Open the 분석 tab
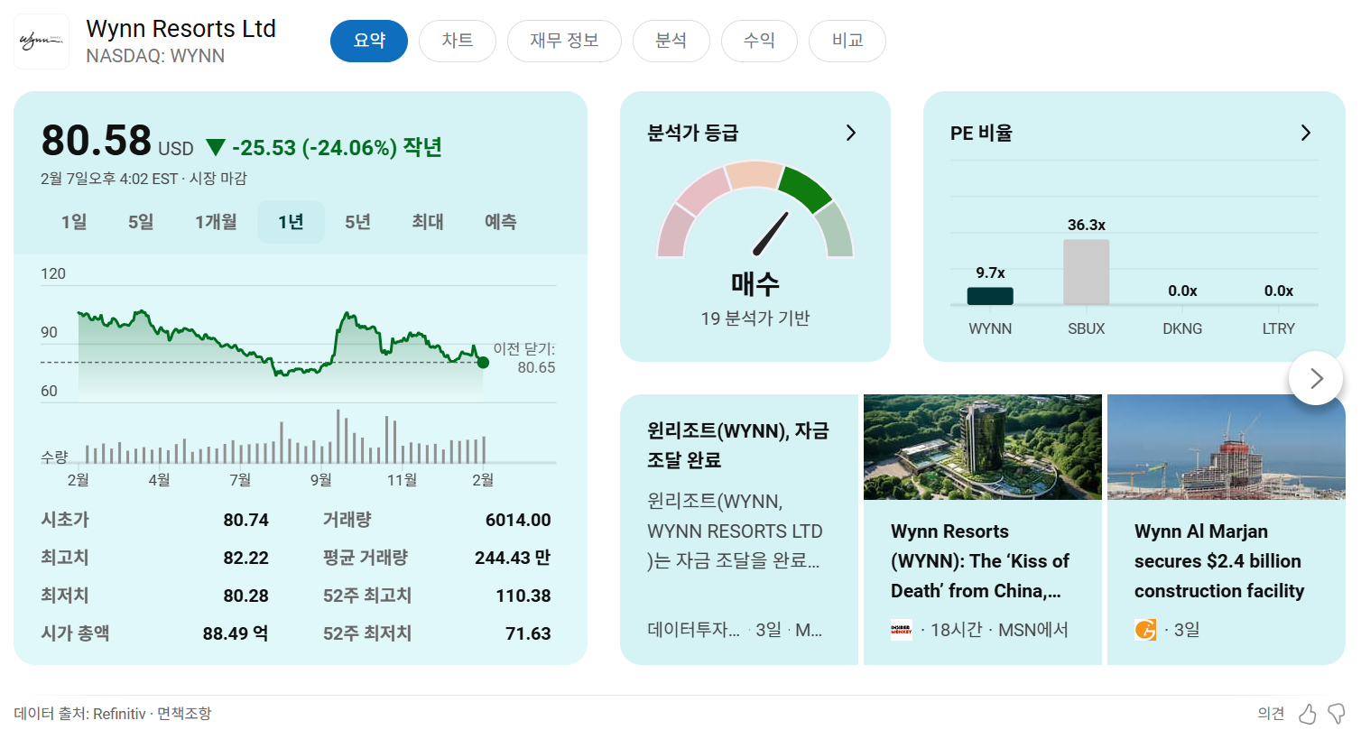This screenshot has width=1361, height=739. 671,41
